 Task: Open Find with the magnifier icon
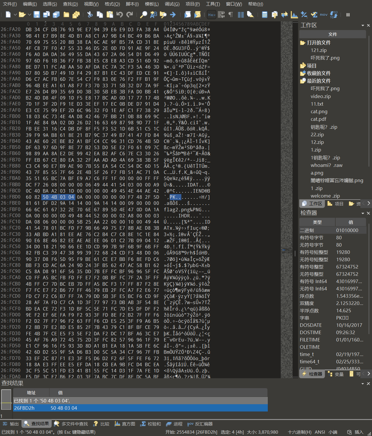(x=144, y=15)
